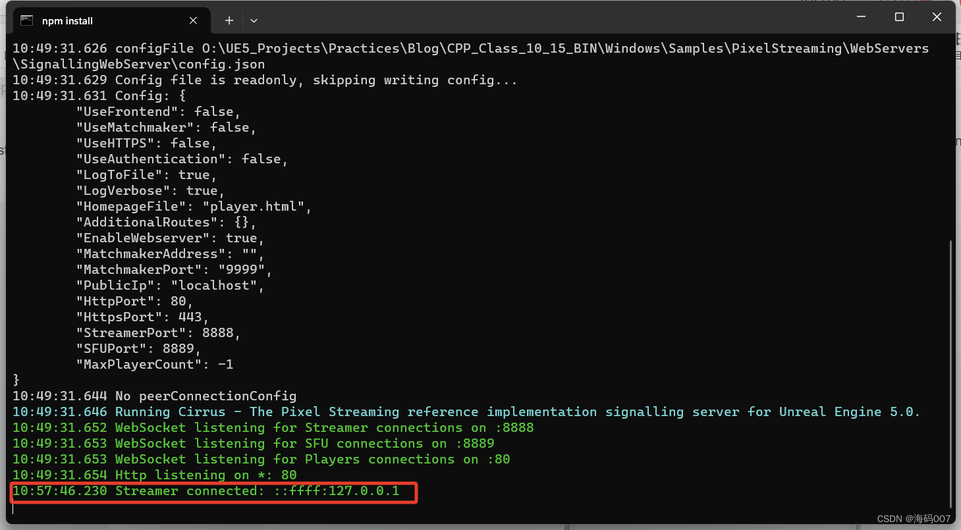Screen dimensions: 961x530
Task: Click the "UseAuthentication": false line
Action: click(x=182, y=159)
